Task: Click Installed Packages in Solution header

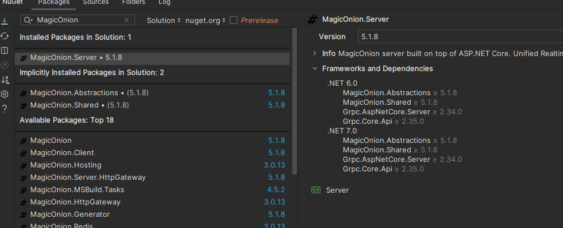Action: click(x=76, y=38)
